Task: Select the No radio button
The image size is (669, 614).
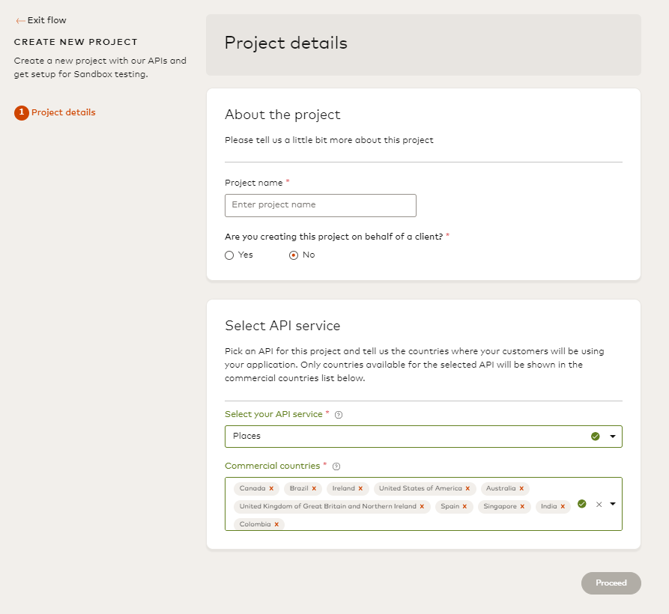Action: (x=294, y=255)
